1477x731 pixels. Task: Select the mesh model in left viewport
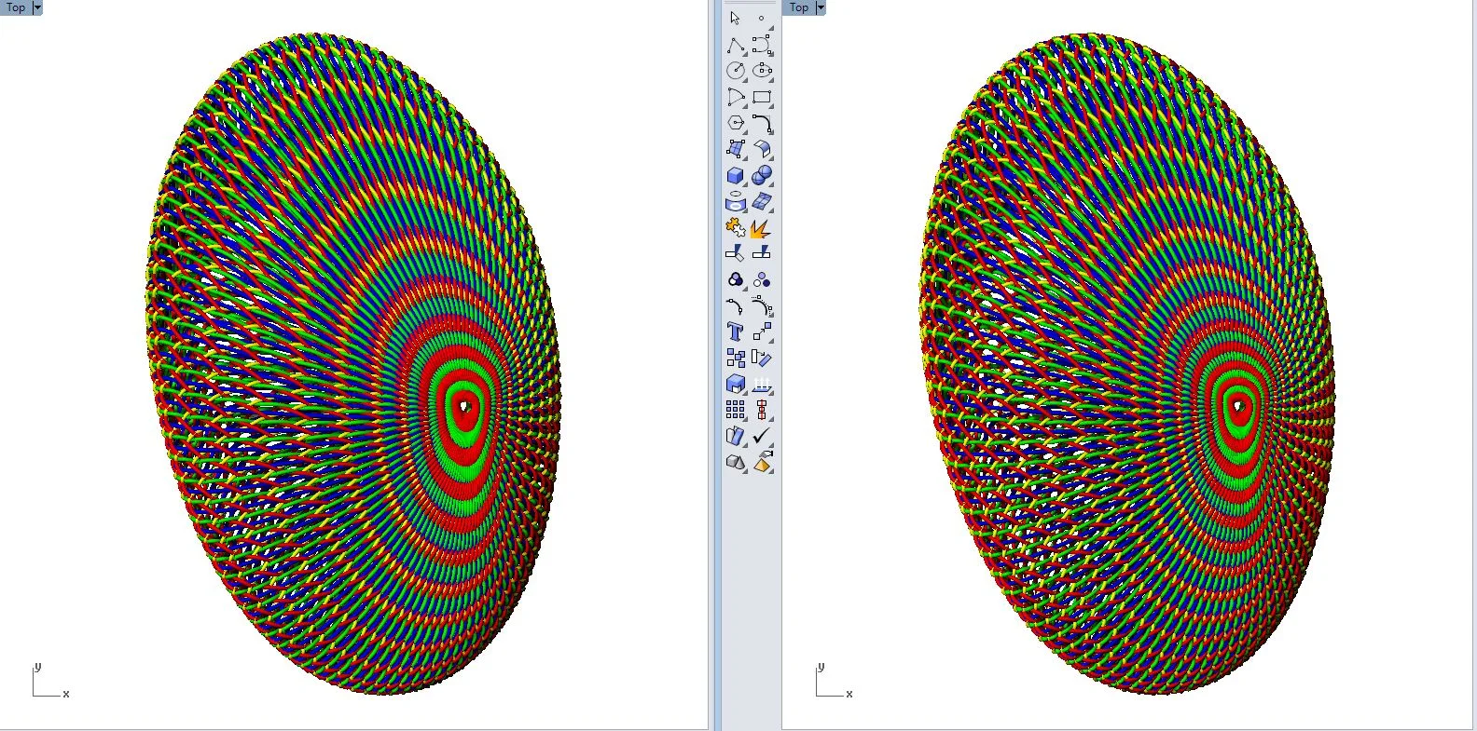[352, 363]
